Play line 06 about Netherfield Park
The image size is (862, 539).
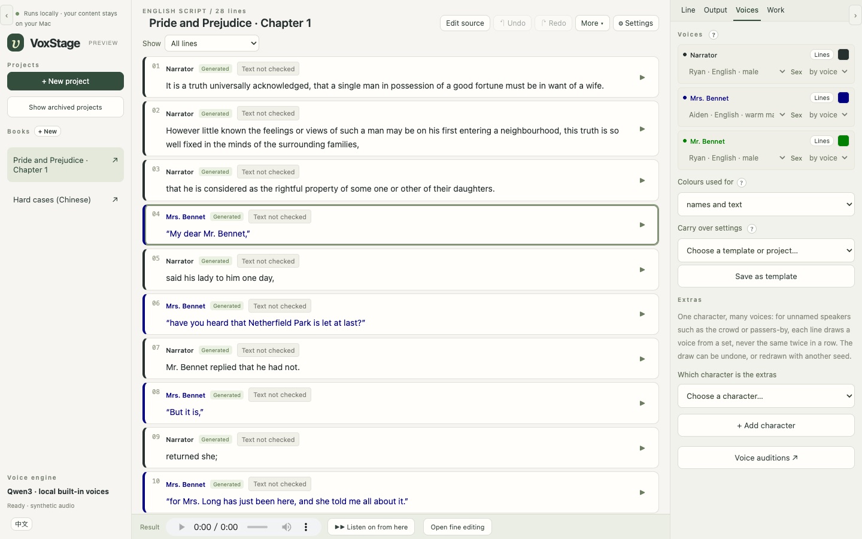(x=642, y=314)
